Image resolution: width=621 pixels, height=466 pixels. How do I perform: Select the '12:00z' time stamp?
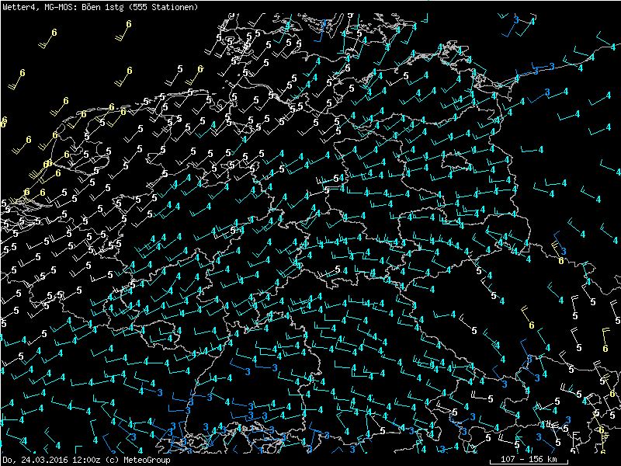[86, 460]
